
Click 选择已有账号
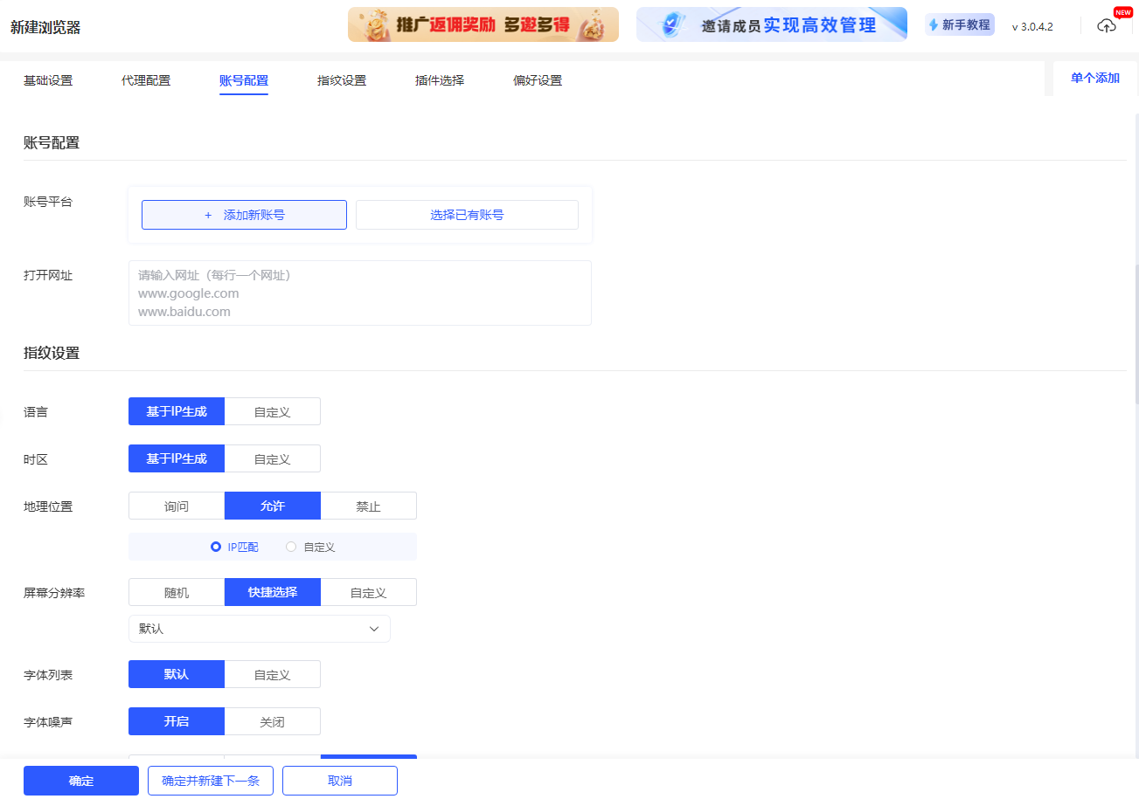point(466,214)
